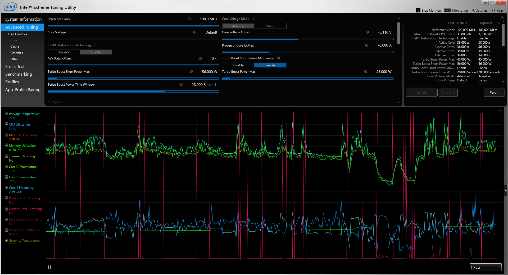Open the 1 Hour time range dropdown
The width and height of the screenshot is (508, 275).
coord(486,268)
